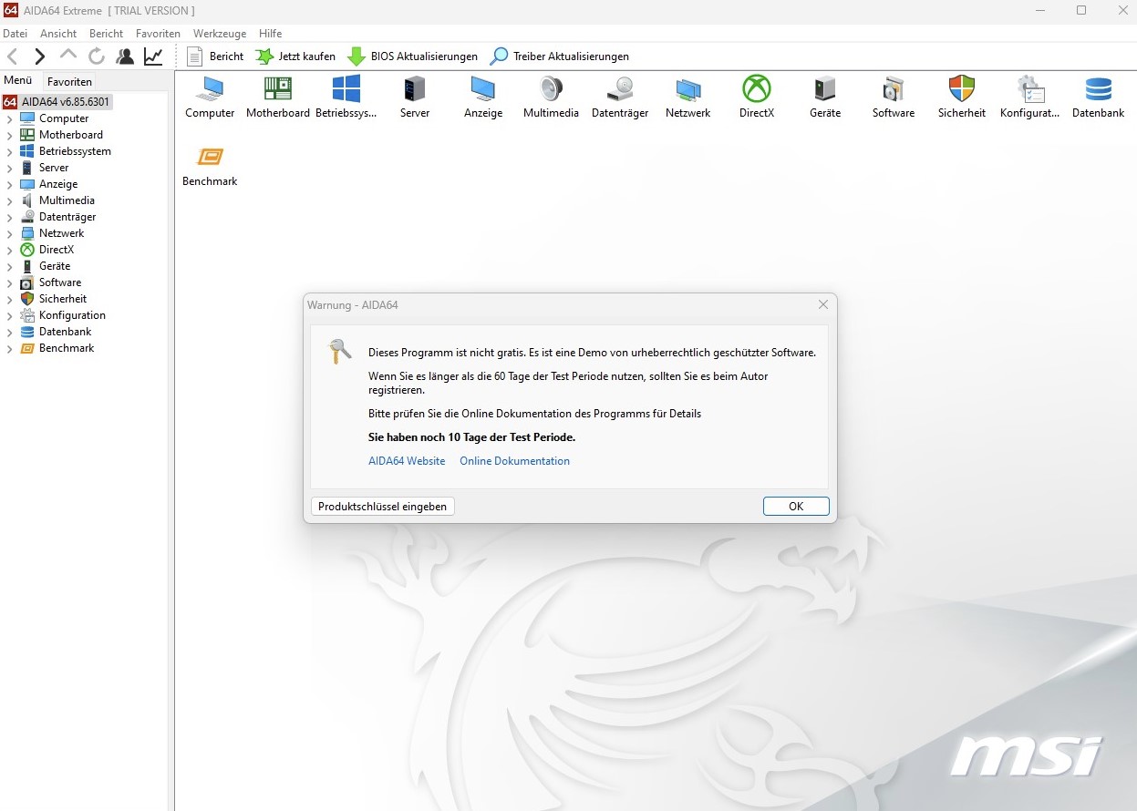Open the Werkzeuge menu

click(x=220, y=34)
